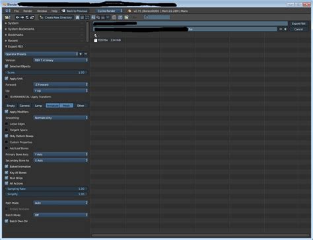Toggle Empty object type
313x240 pixels.
point(11,105)
